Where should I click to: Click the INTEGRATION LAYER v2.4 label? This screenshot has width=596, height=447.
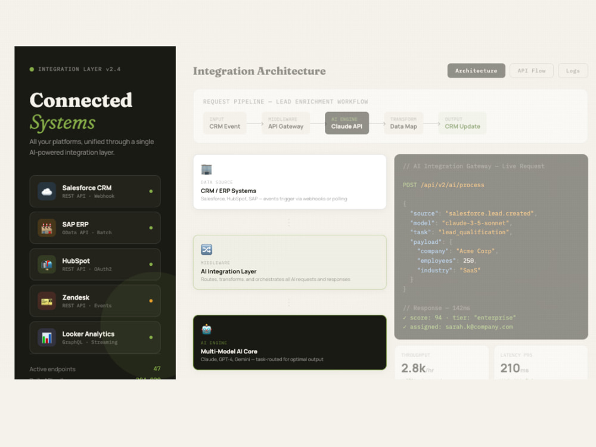(x=79, y=69)
